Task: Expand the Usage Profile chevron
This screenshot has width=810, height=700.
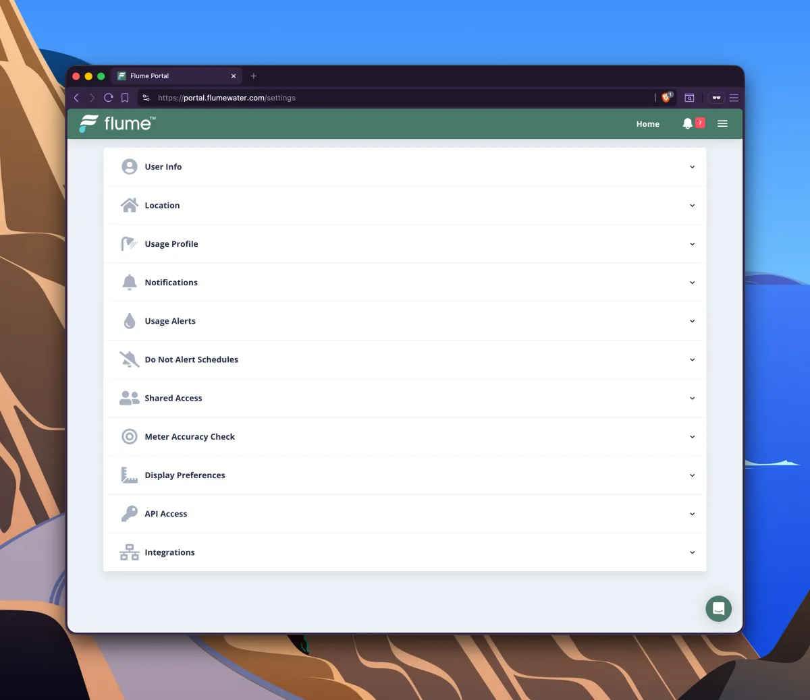Action: tap(692, 244)
